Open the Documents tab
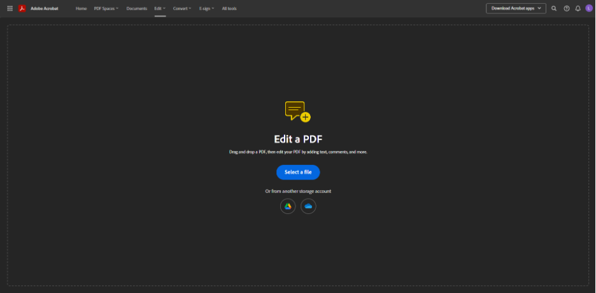The height and width of the screenshot is (293, 596). tap(136, 8)
